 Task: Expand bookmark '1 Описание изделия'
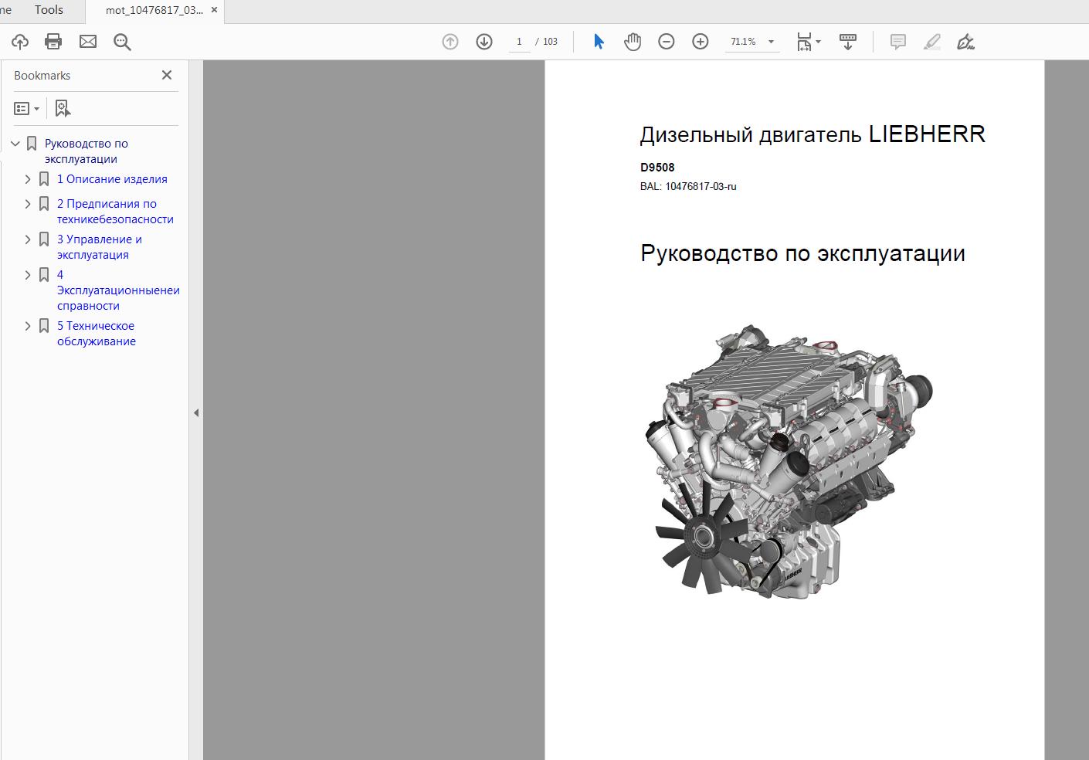(x=28, y=178)
